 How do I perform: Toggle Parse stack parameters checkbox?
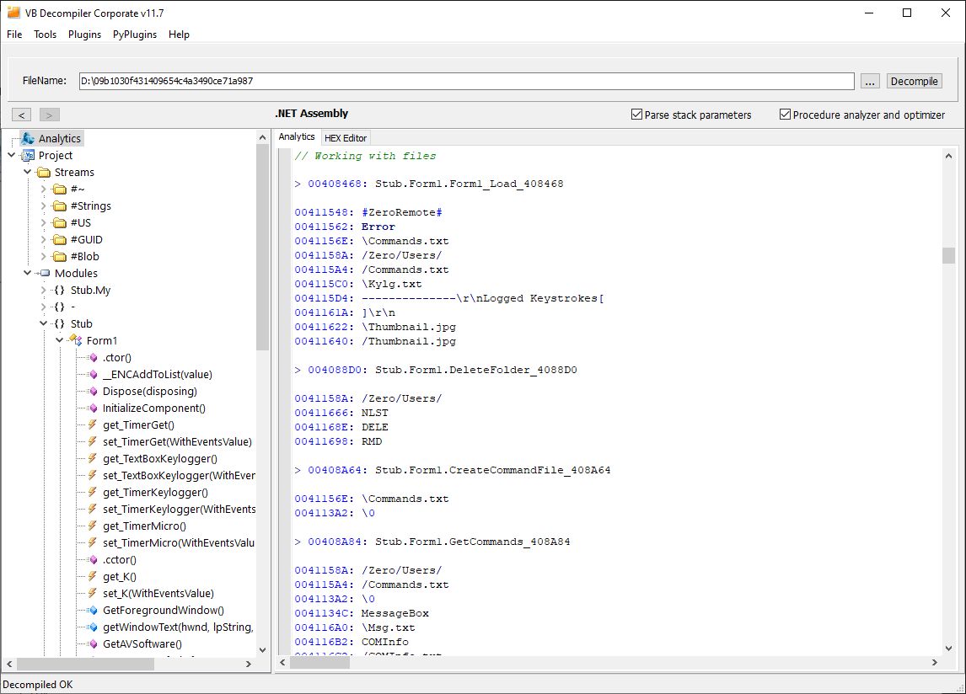tap(637, 115)
